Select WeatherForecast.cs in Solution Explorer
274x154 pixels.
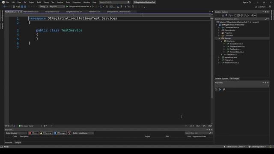click(x=232, y=63)
